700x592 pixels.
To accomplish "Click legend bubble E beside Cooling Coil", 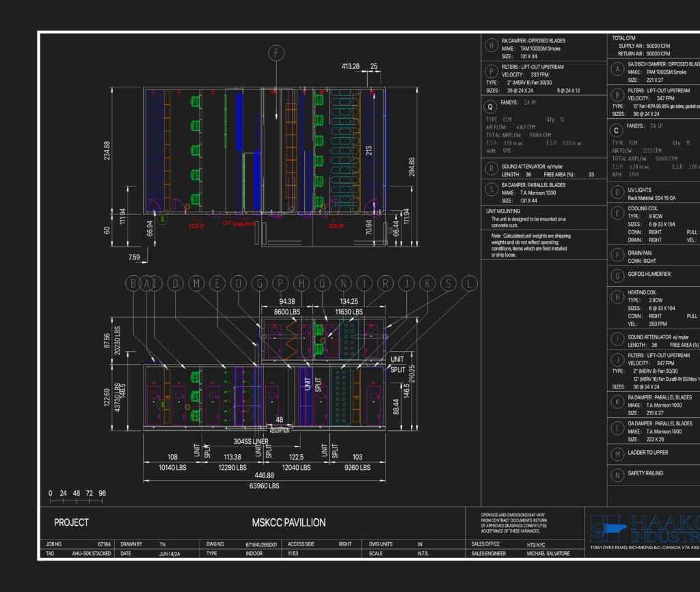I will click(x=617, y=213).
